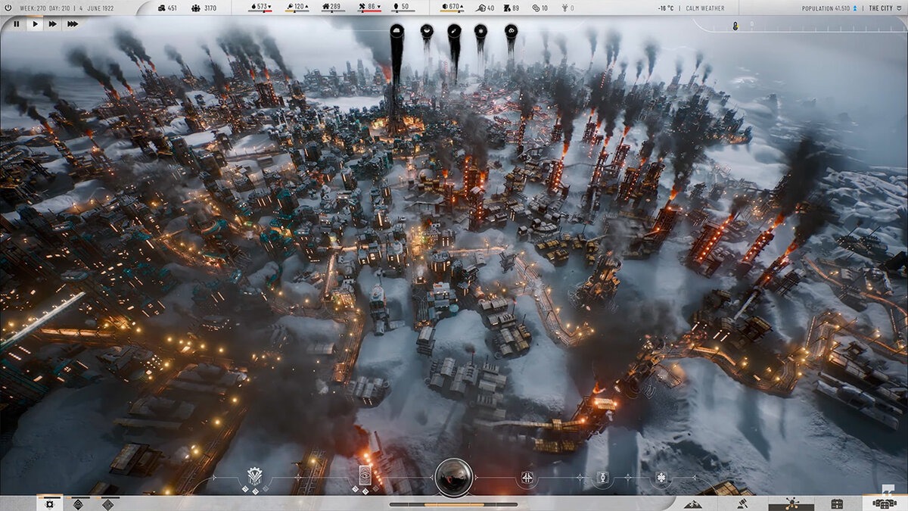Select the gear tab at bottom left
This screenshot has width=908, height=511.
(x=50, y=503)
